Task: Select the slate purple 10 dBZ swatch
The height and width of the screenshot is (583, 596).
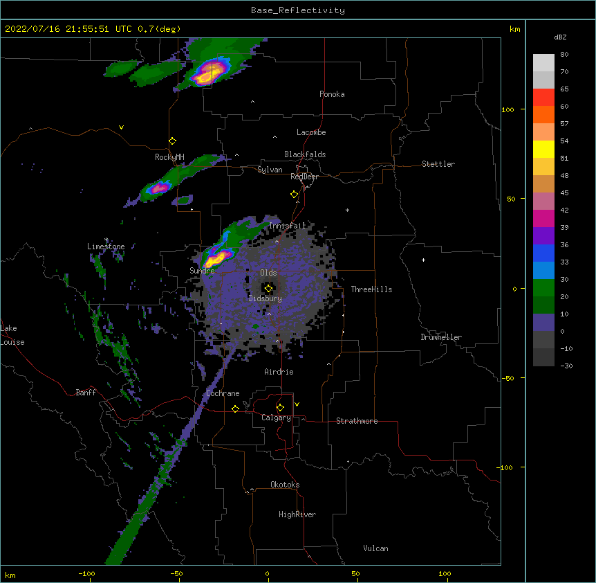Action: pos(543,323)
